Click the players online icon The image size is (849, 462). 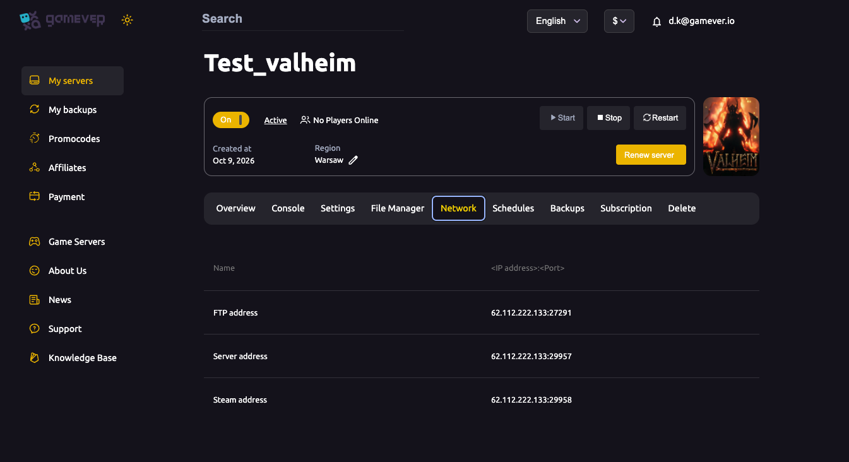point(306,120)
